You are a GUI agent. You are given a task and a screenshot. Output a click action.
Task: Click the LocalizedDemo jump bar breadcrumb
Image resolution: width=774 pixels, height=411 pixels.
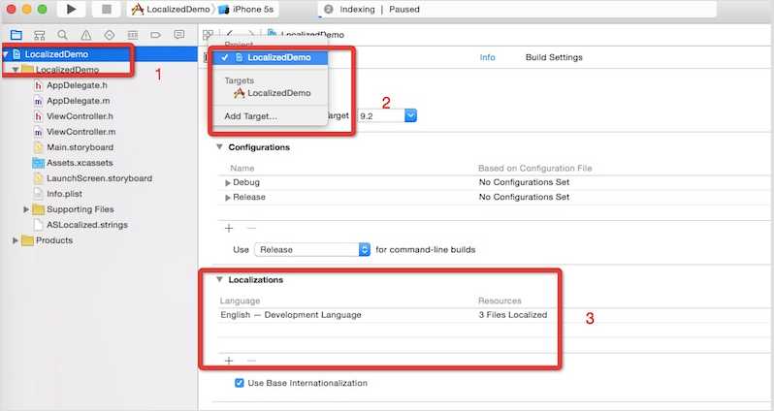click(x=306, y=35)
